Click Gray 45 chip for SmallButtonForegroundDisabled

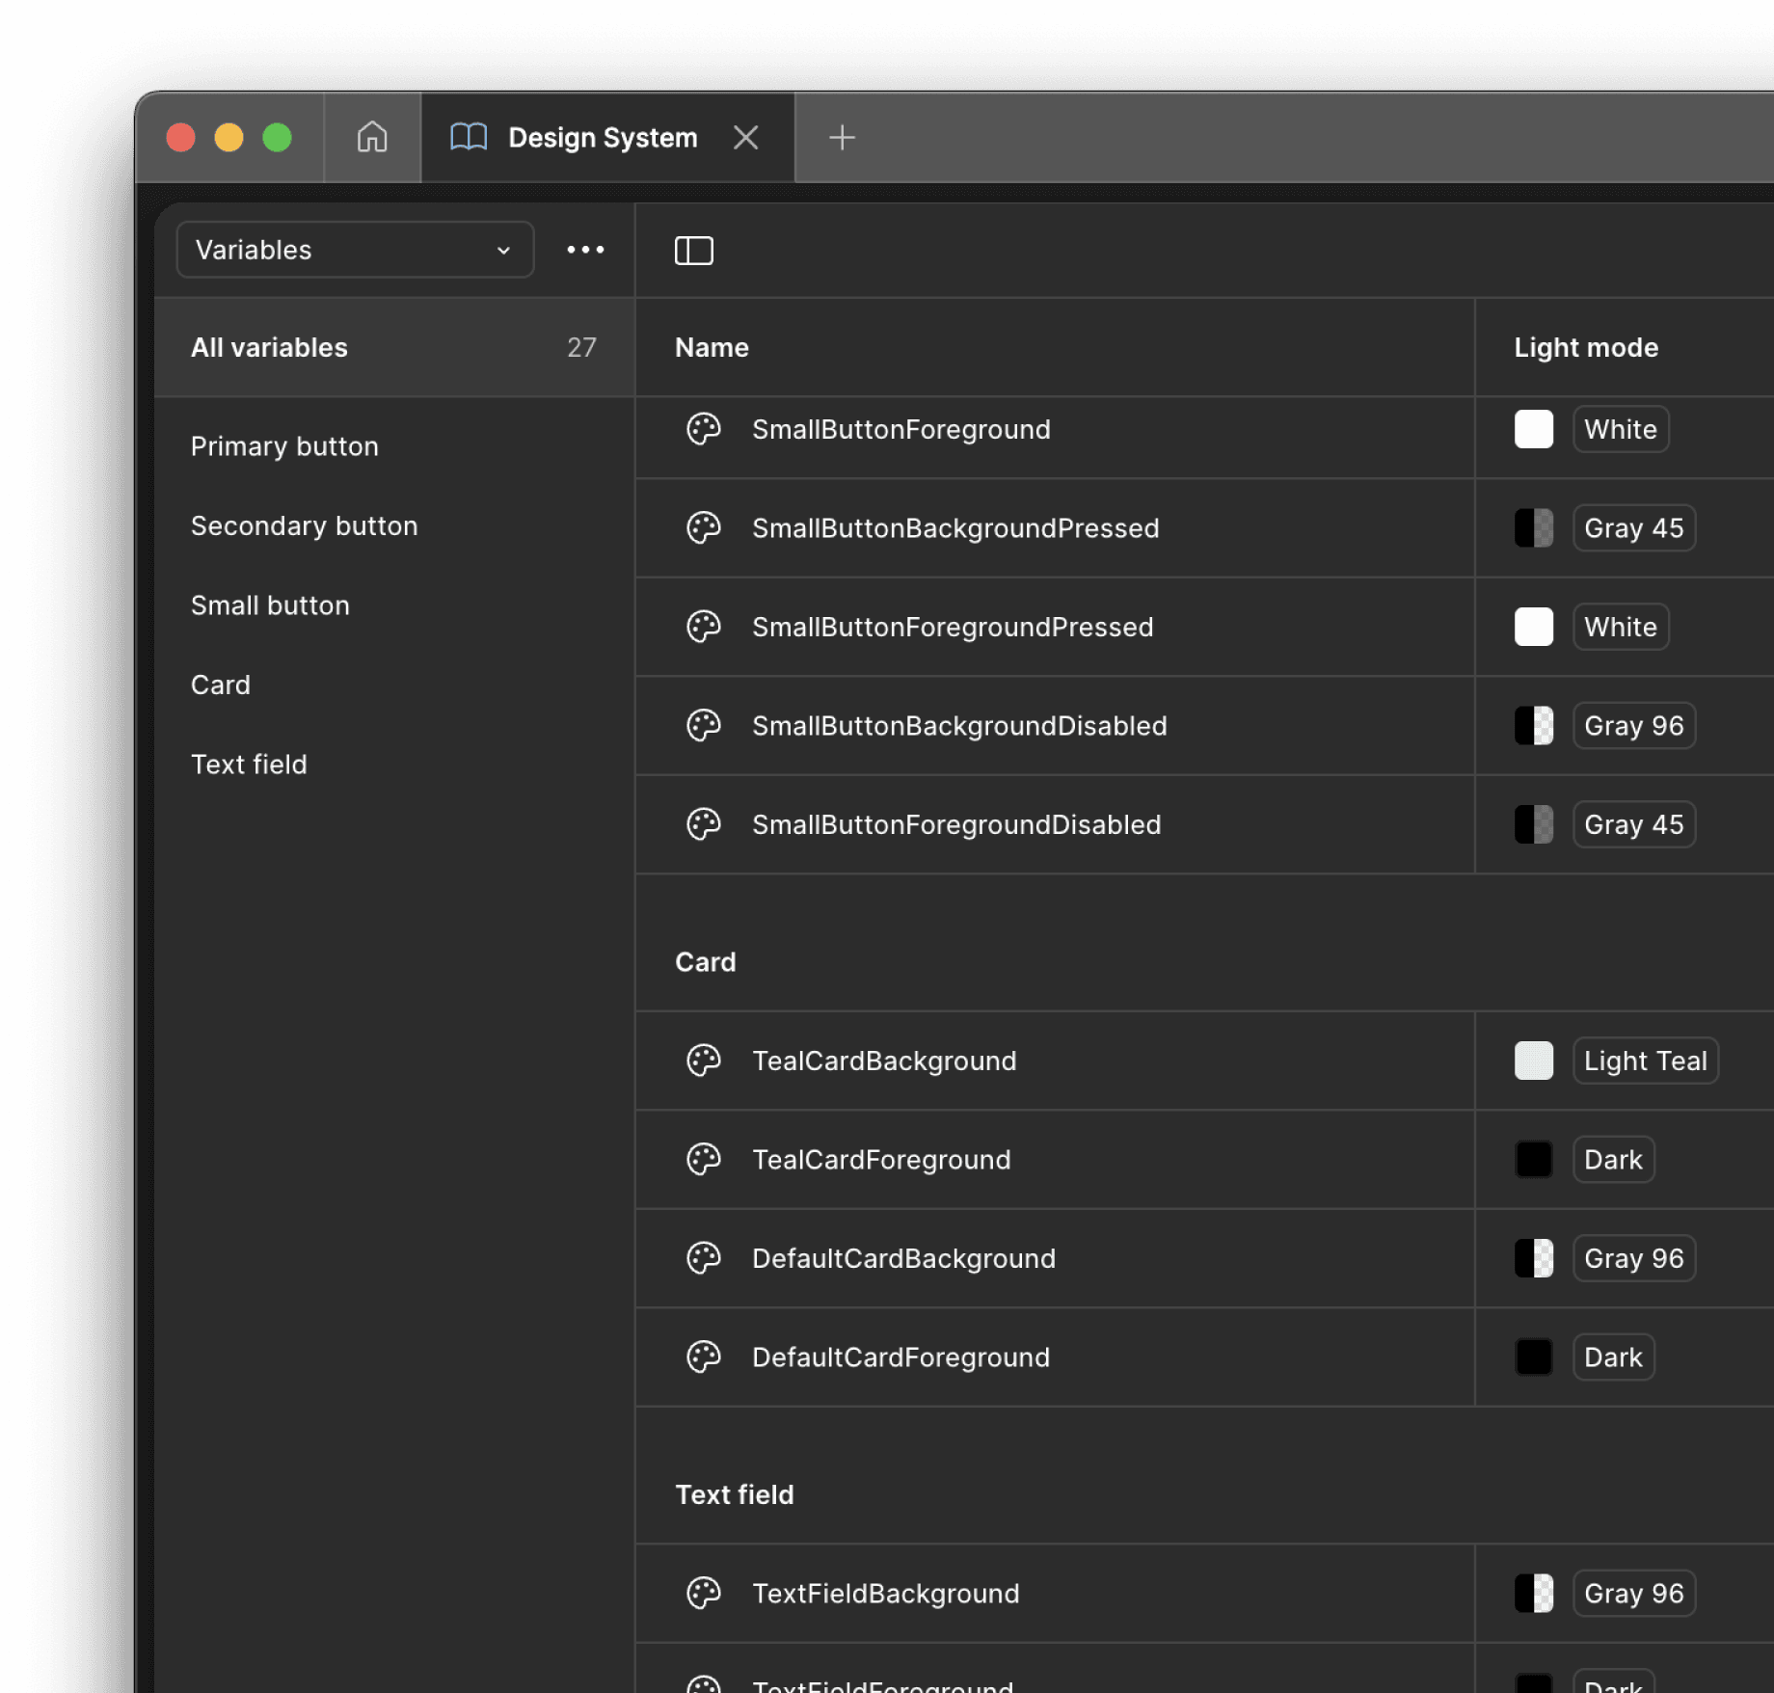coord(1633,824)
